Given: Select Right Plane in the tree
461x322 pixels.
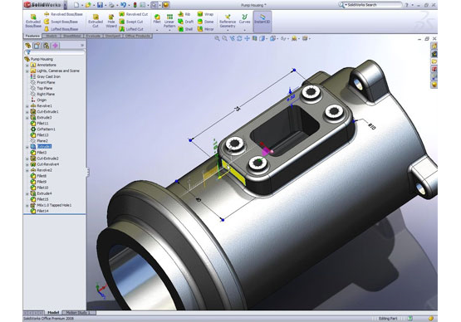Looking at the screenshot, I should (x=42, y=95).
